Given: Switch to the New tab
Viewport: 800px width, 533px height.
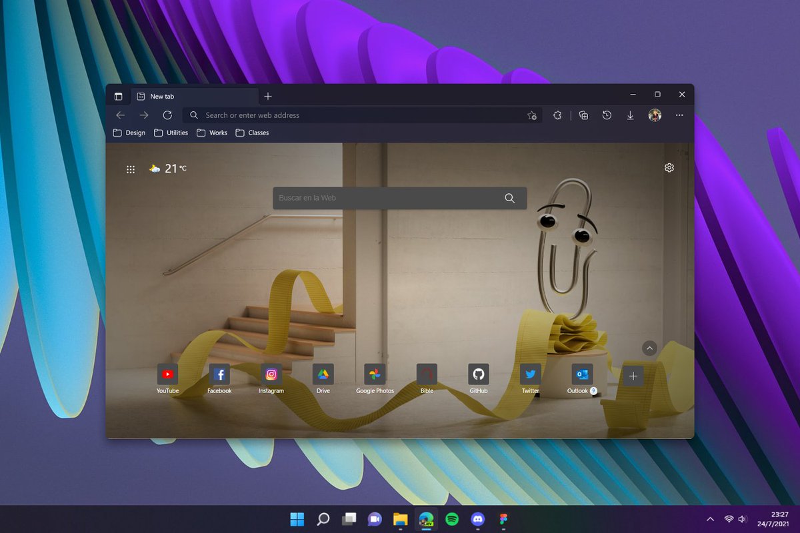Looking at the screenshot, I should 161,95.
